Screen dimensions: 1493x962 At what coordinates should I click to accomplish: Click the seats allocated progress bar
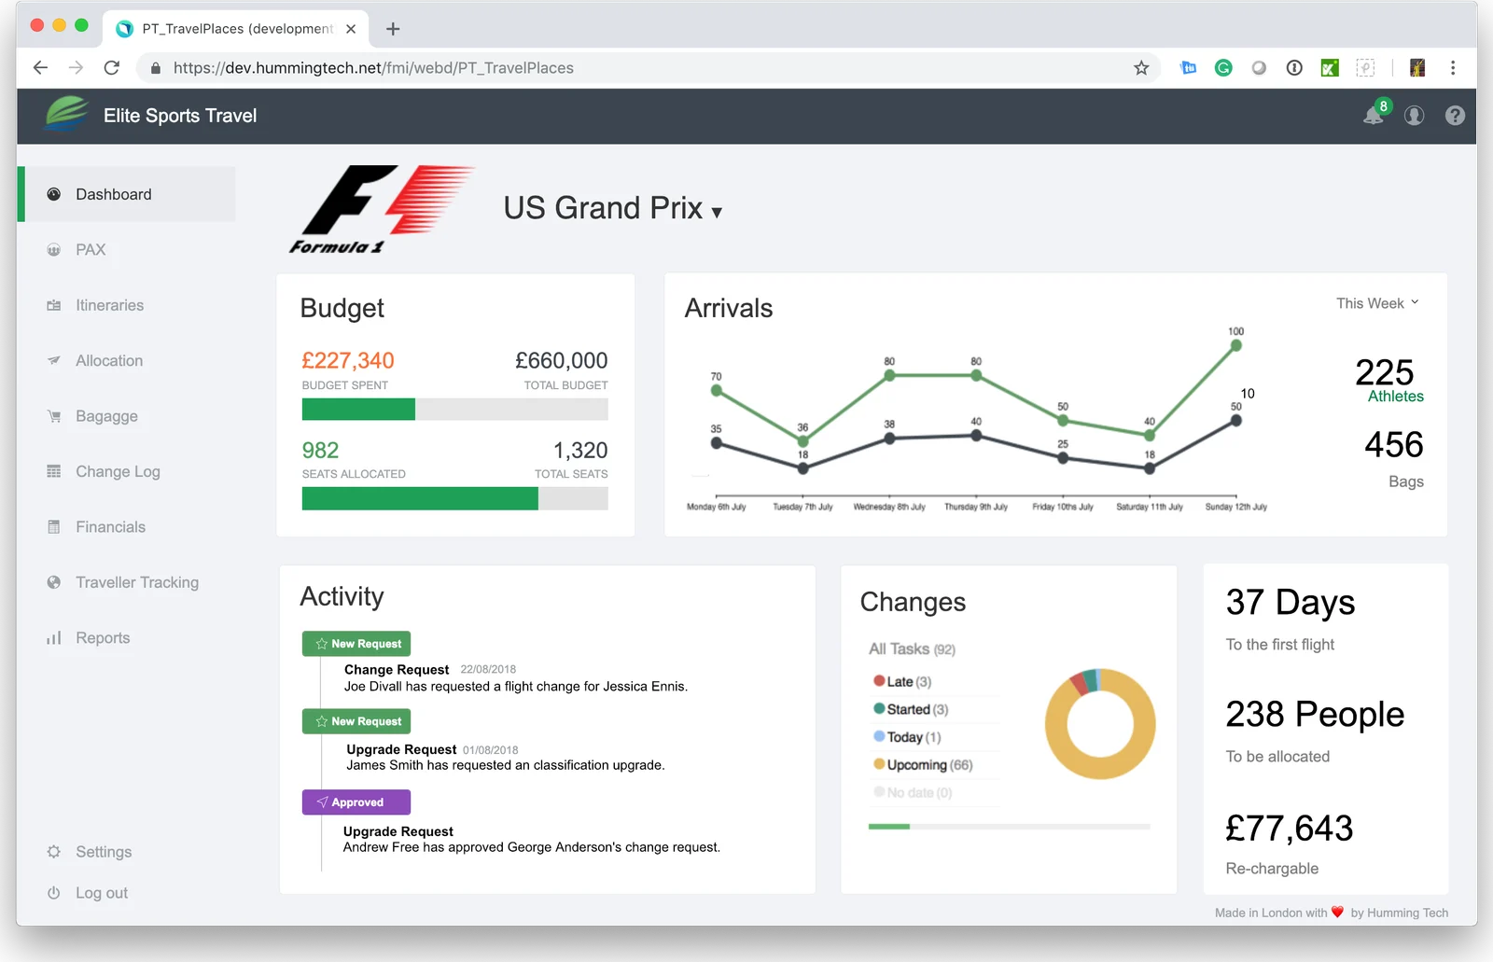454,498
